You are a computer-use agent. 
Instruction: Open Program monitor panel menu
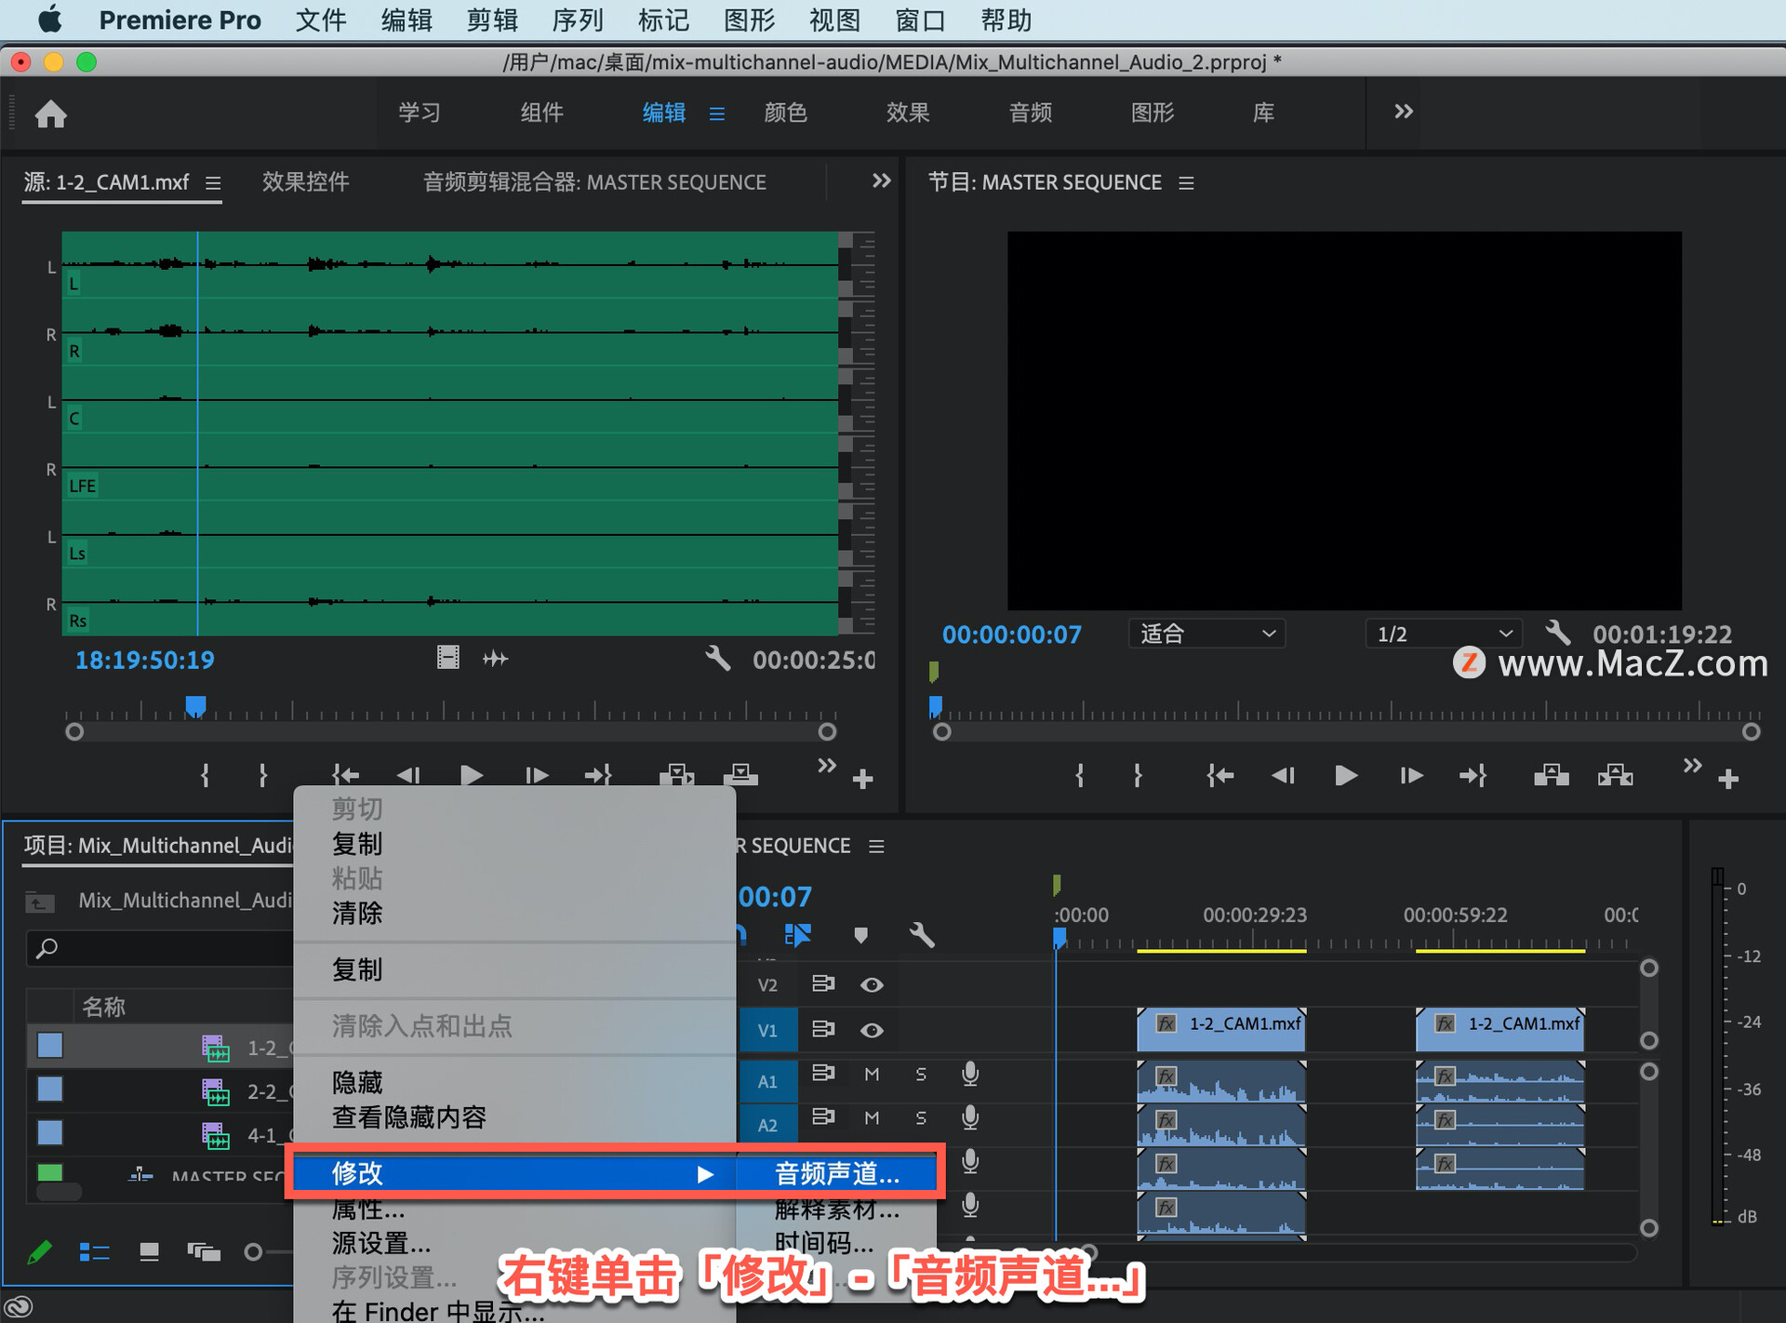pos(1186,183)
